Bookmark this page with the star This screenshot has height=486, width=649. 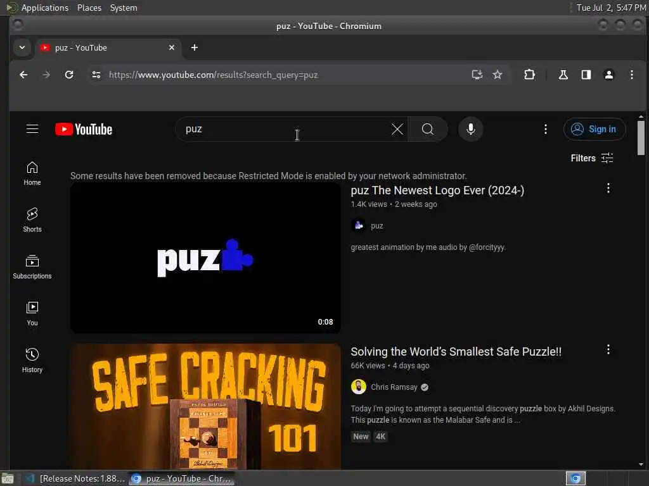[498, 75]
